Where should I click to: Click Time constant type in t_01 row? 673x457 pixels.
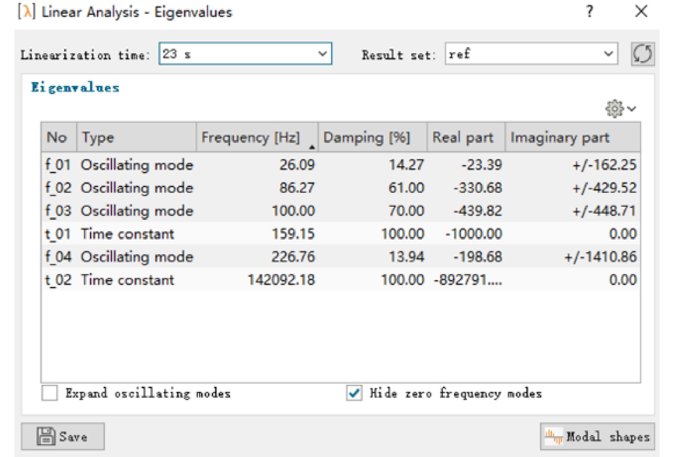tap(127, 233)
